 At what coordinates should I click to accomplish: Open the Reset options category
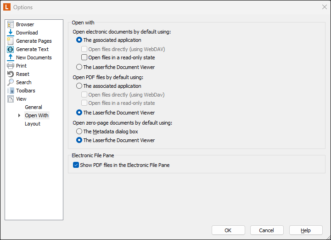pyautogui.click(x=22, y=74)
